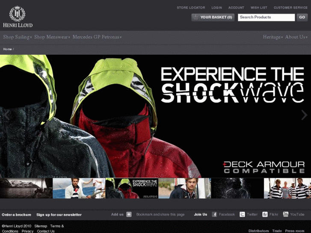Select the Shockwave jackets thumbnail
The image size is (311, 233).
[x=132, y=188]
